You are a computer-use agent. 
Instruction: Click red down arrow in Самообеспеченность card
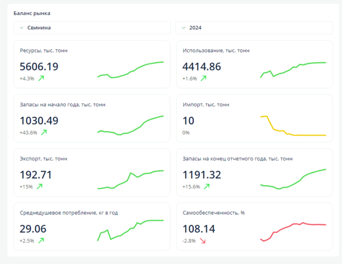pos(203,241)
